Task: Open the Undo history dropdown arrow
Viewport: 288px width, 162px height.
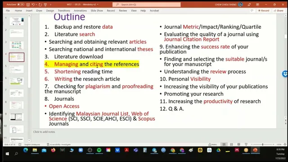Action: coord(36,4)
